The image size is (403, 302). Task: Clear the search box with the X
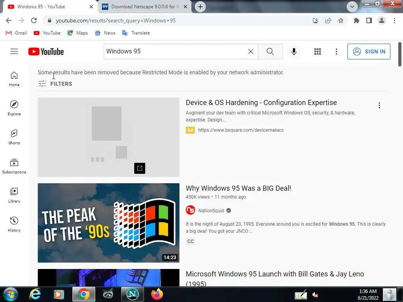[x=251, y=52]
